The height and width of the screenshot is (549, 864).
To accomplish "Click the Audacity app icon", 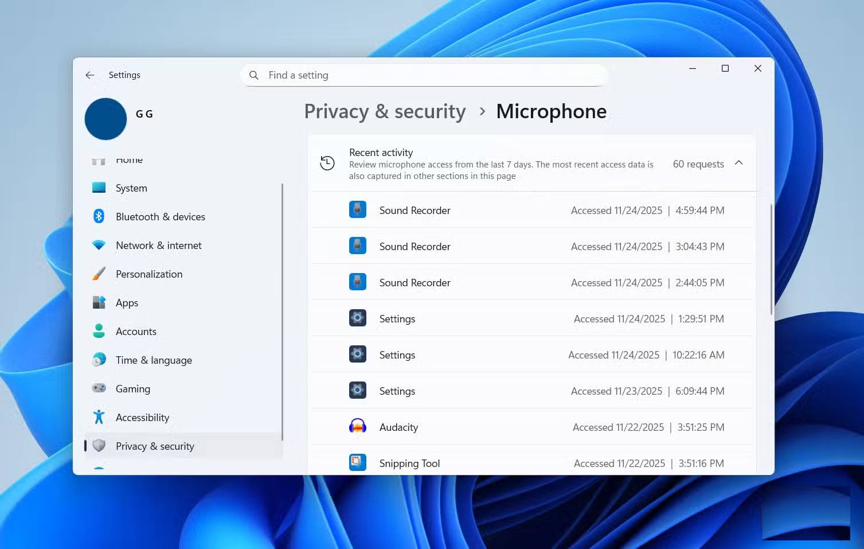I will [357, 426].
